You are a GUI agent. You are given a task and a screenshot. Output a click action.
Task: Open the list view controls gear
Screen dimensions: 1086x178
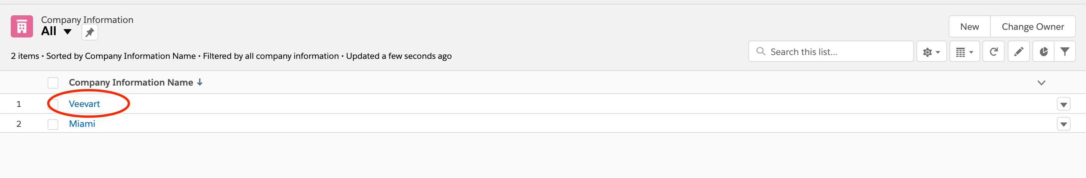point(931,52)
